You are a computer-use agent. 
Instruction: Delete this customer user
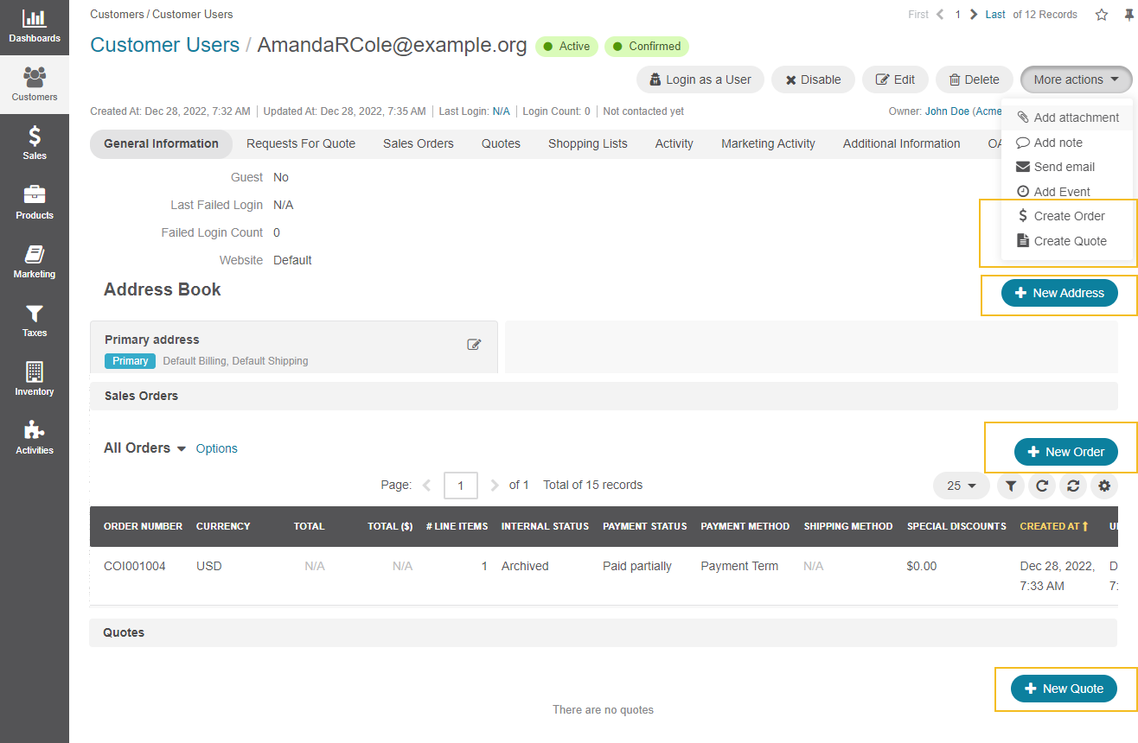[975, 79]
